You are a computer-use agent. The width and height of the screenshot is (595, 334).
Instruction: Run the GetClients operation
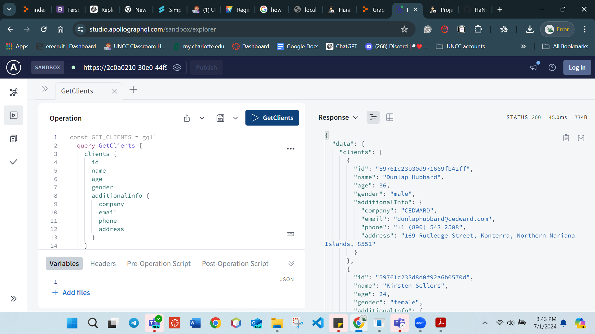tap(272, 118)
